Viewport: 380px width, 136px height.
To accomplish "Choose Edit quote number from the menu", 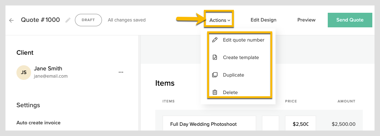I will pyautogui.click(x=244, y=40).
